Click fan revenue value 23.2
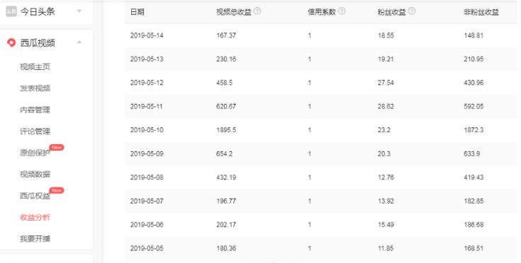The image size is (521, 263). coord(384,130)
